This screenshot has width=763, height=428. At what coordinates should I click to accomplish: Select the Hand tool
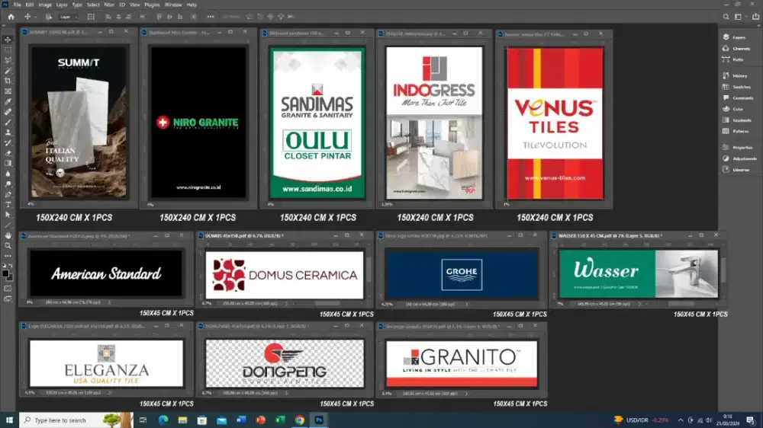pos(8,235)
